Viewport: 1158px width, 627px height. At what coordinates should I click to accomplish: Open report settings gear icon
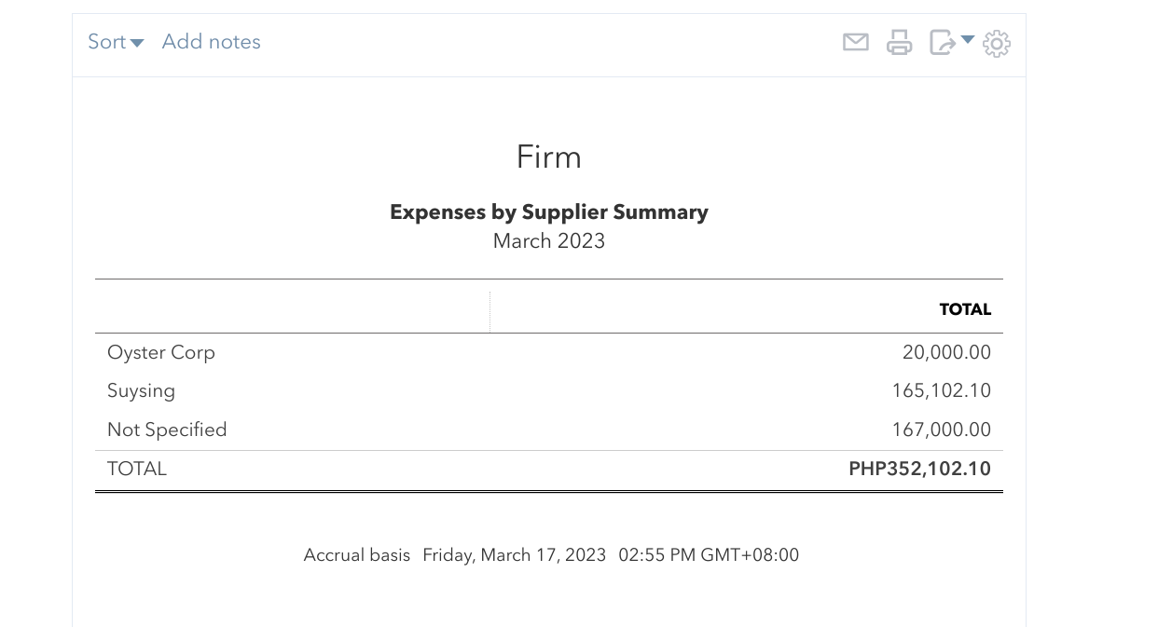tap(997, 43)
